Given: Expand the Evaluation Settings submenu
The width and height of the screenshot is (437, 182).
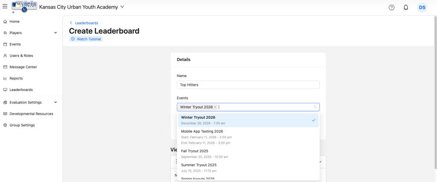Looking at the screenshot, I should pyautogui.click(x=55, y=102).
